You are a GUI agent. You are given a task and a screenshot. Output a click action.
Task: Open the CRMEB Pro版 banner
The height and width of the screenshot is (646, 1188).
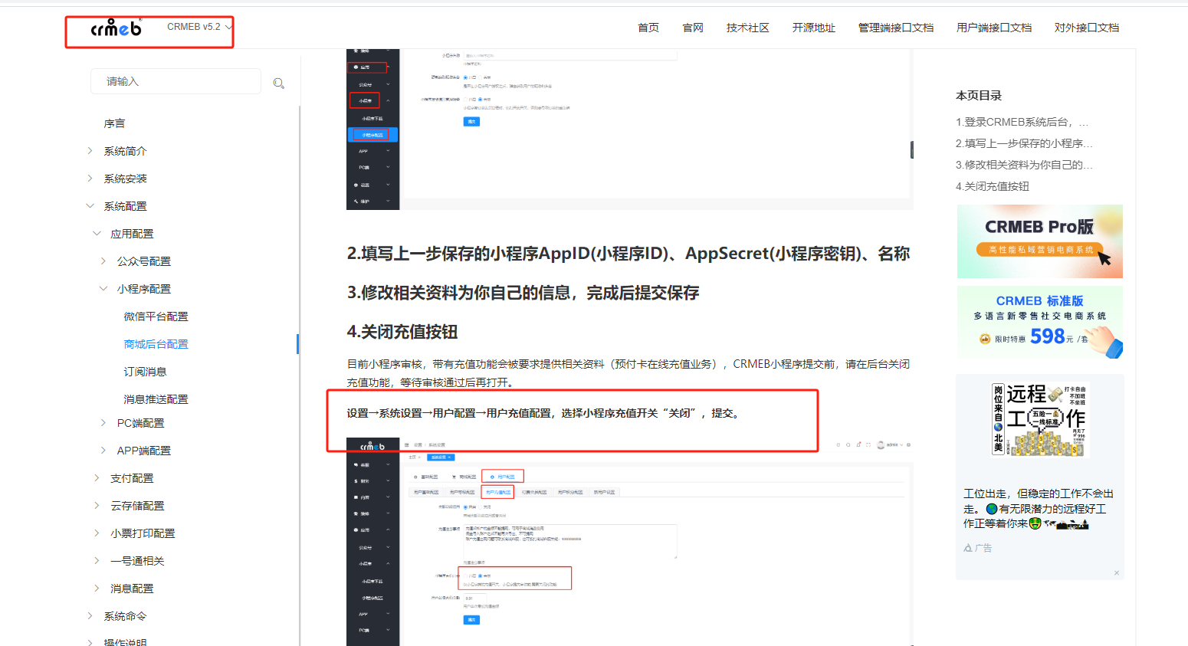[x=1040, y=241]
